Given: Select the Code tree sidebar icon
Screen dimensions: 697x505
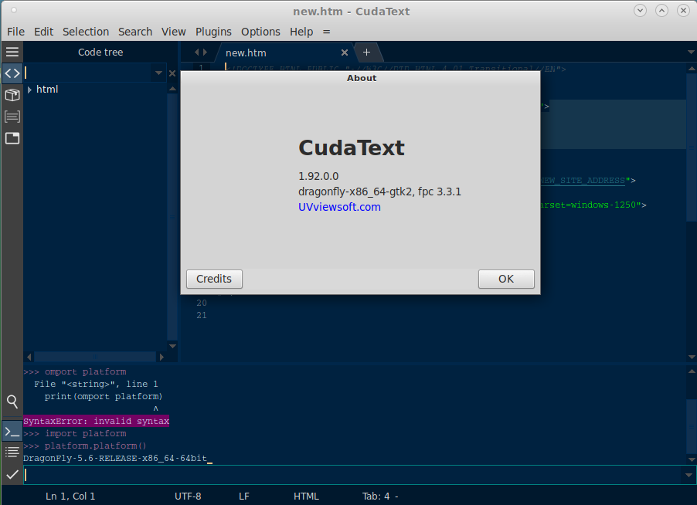Looking at the screenshot, I should 12,73.
